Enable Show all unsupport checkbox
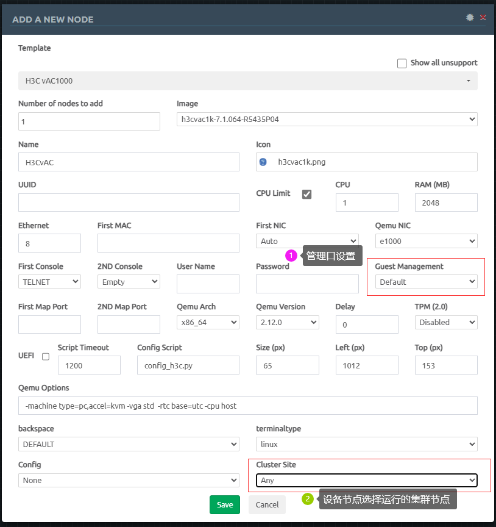Image resolution: width=496 pixels, height=527 pixels. click(402, 63)
